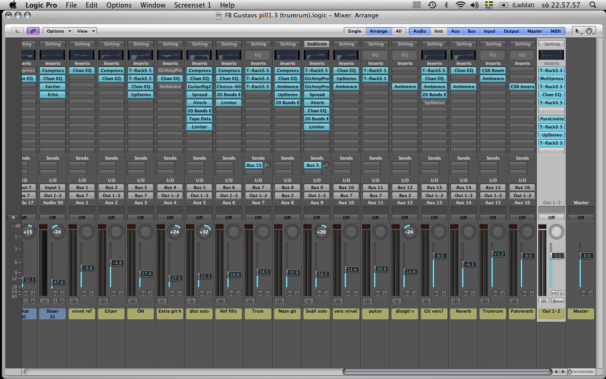
Task: Open Bus 16 input slot on Pukreverb strip
Action: [522, 187]
